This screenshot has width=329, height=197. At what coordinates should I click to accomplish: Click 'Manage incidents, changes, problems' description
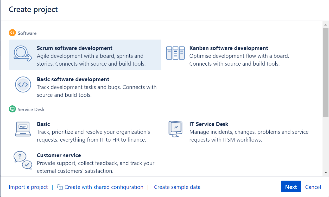(249, 136)
